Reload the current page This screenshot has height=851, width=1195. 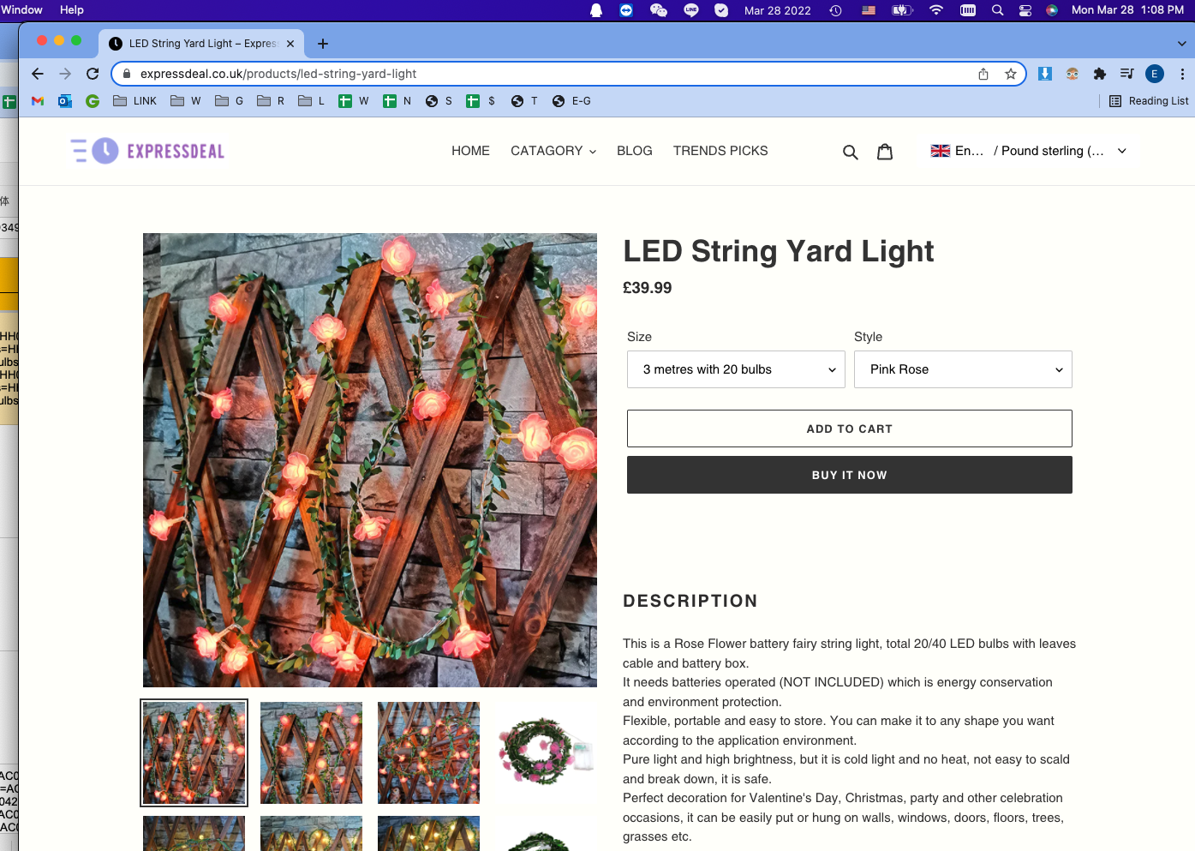click(x=93, y=74)
